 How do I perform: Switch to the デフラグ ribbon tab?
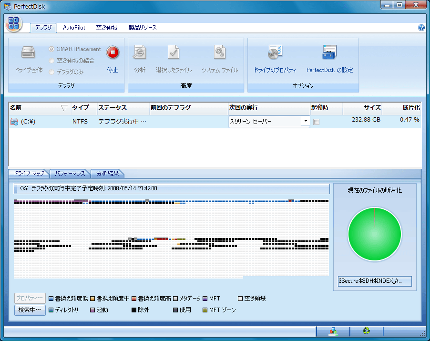coord(43,28)
